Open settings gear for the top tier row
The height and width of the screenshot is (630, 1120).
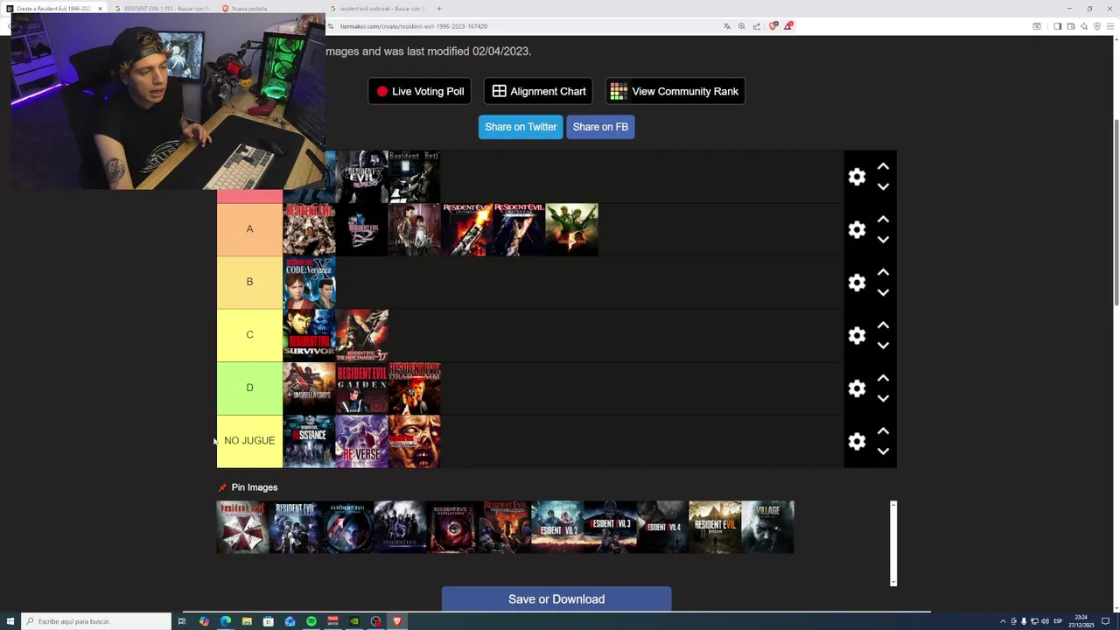click(x=857, y=177)
